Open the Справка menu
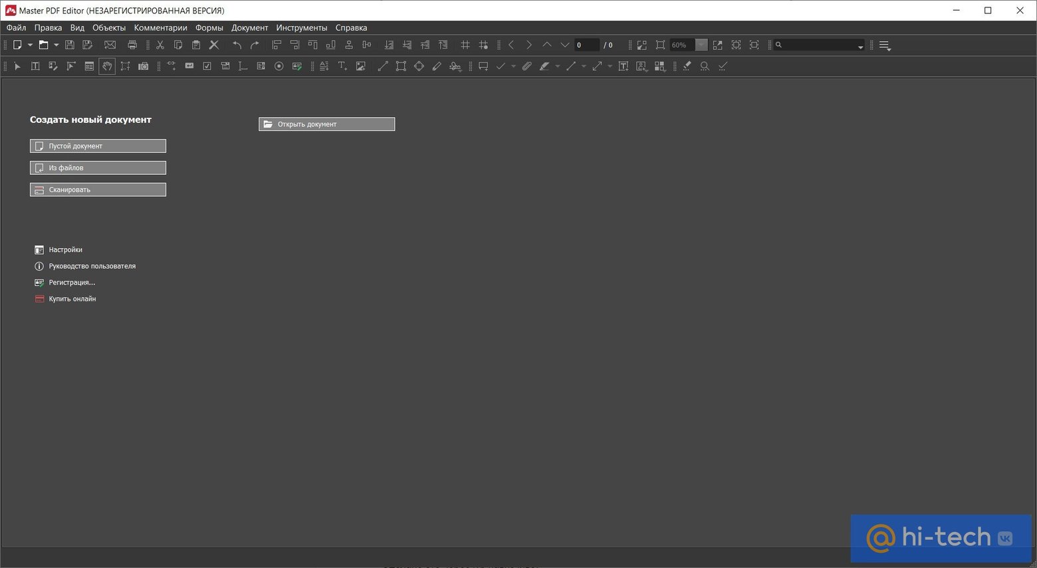Image resolution: width=1037 pixels, height=568 pixels. (x=351, y=28)
